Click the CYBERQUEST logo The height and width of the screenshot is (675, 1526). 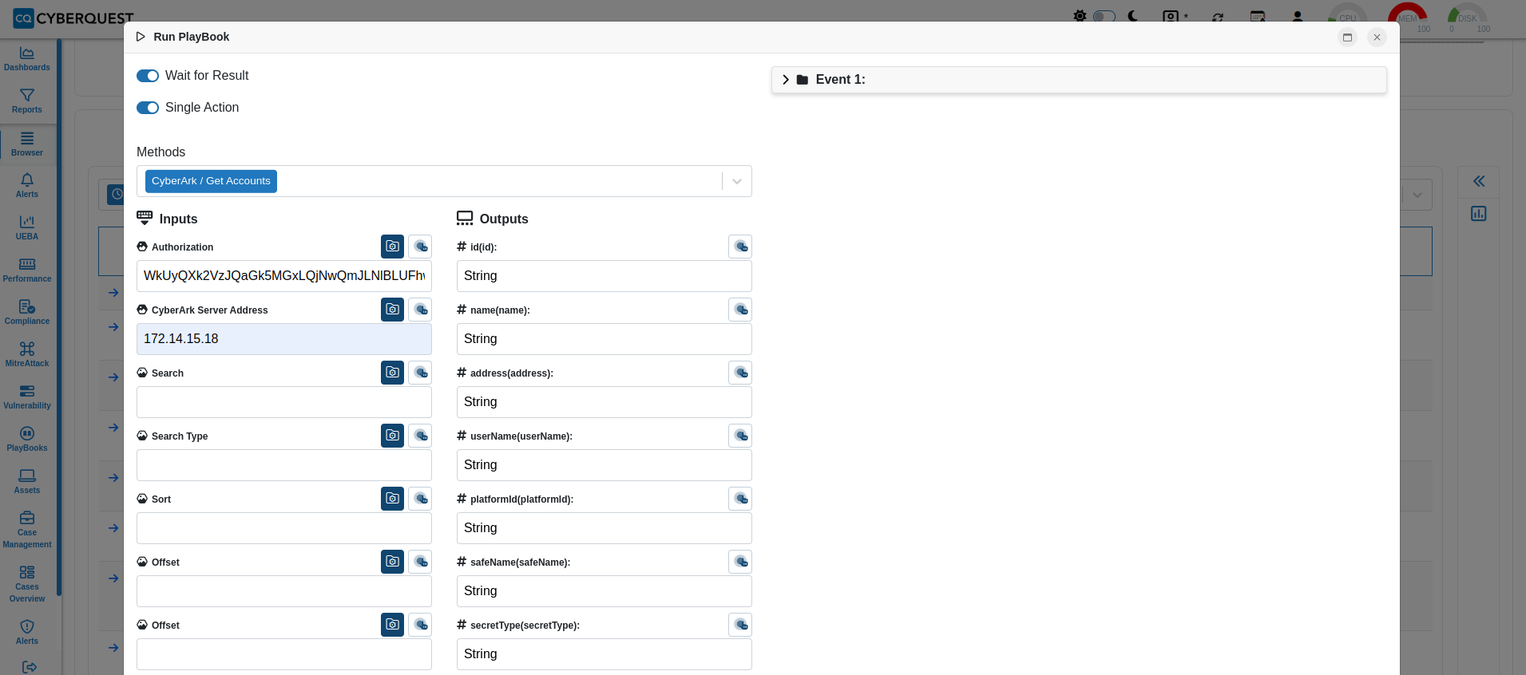(73, 18)
